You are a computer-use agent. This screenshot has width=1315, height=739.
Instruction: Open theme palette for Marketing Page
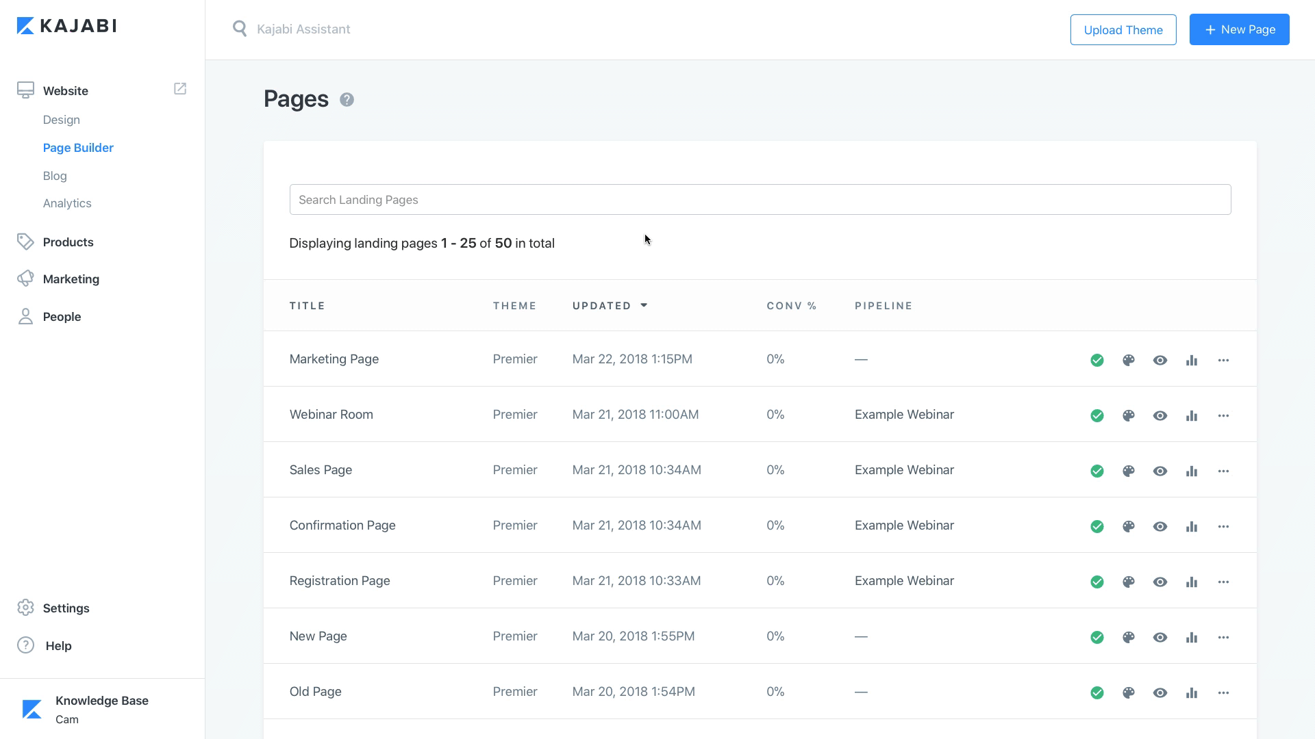pyautogui.click(x=1128, y=360)
